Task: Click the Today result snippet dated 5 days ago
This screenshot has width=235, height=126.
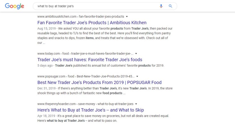Action: pyautogui.click(x=101, y=65)
